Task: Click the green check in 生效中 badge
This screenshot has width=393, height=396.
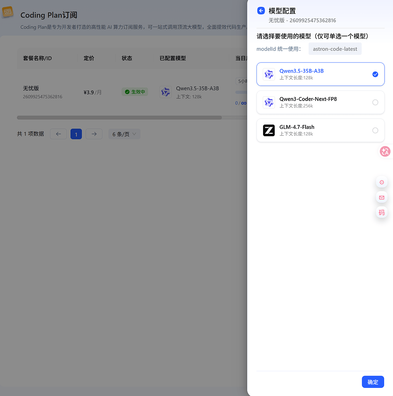Action: click(127, 92)
